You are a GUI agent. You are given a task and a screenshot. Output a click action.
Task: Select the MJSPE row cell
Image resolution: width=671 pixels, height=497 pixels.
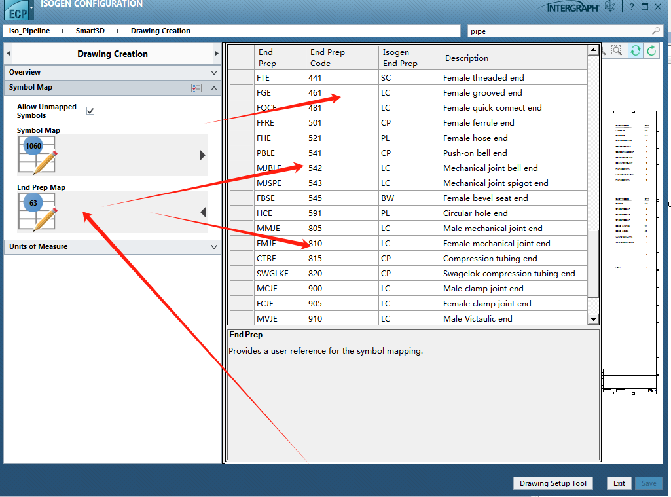(280, 183)
